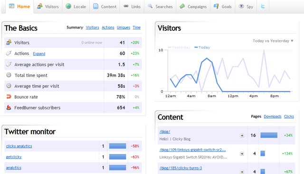Viewport: 304px width, 174px height.
Task: Click the Content page icon
Action: (x=95, y=6)
